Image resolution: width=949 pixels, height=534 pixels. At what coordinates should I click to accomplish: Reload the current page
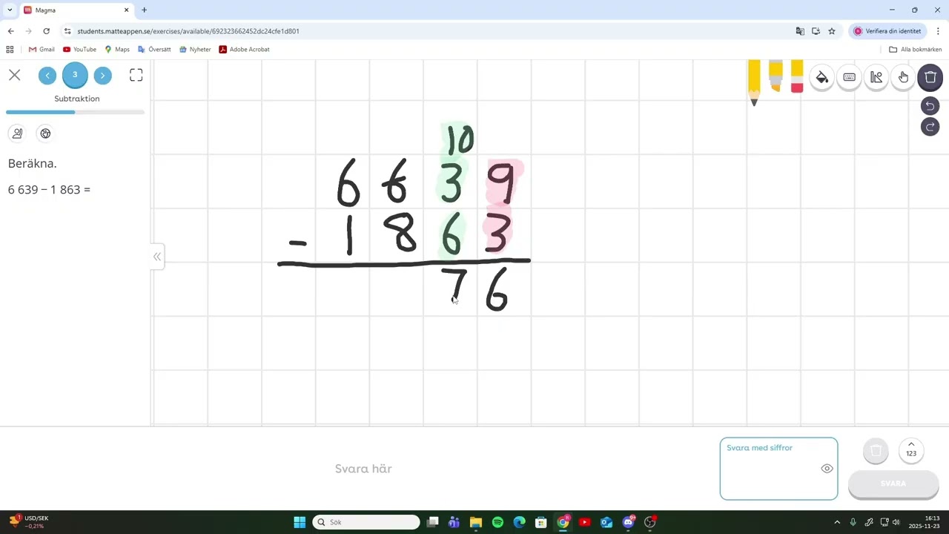pos(46,31)
